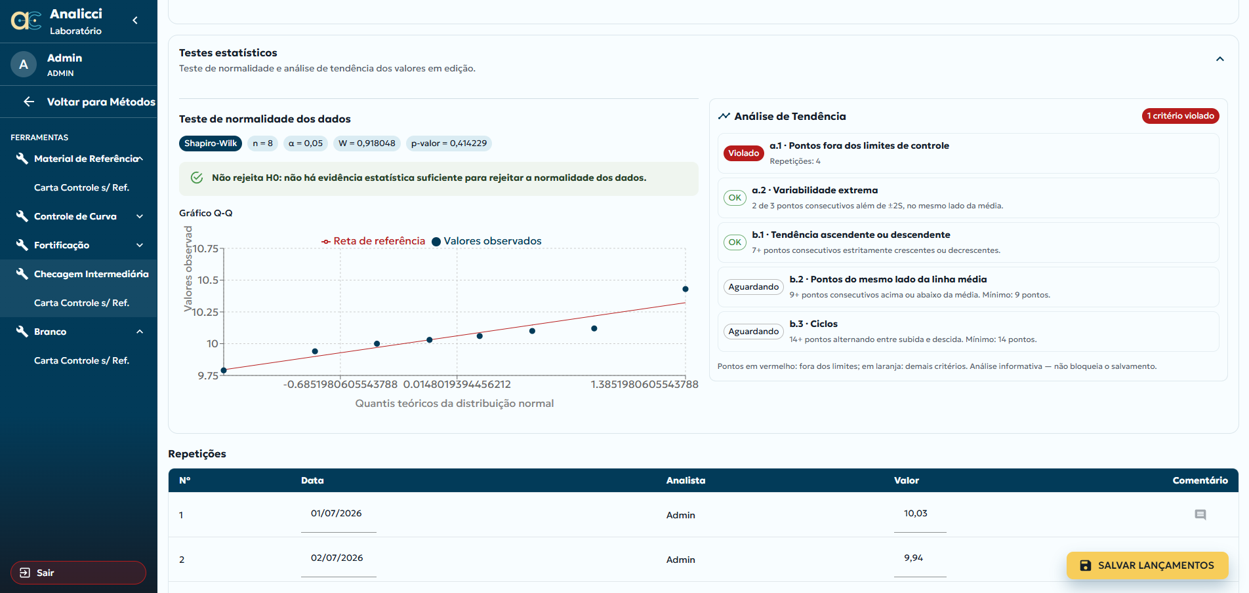Edit the value field 9,94

[x=920, y=559]
